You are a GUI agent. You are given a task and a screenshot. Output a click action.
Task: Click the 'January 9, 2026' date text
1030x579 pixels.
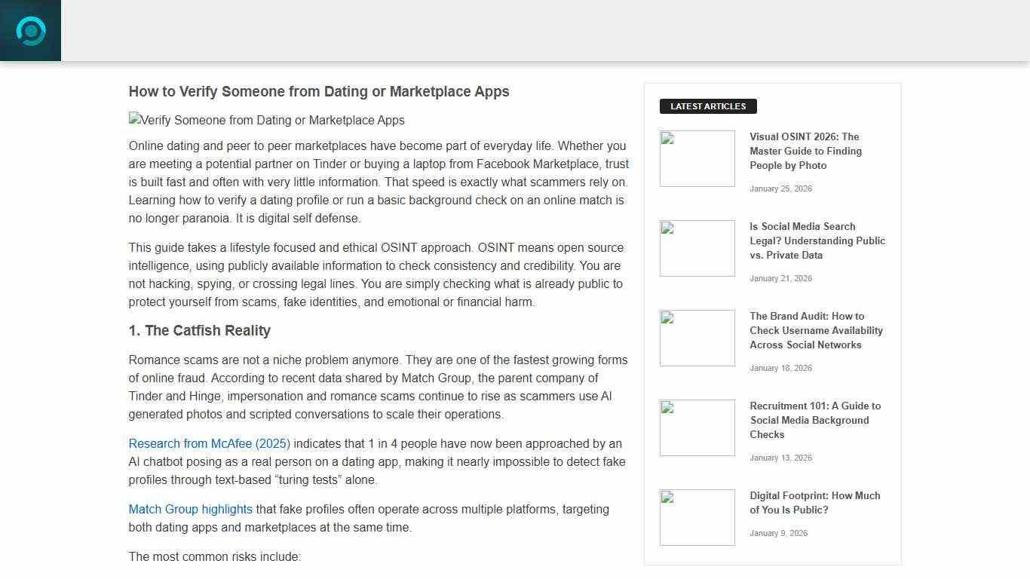click(x=778, y=533)
